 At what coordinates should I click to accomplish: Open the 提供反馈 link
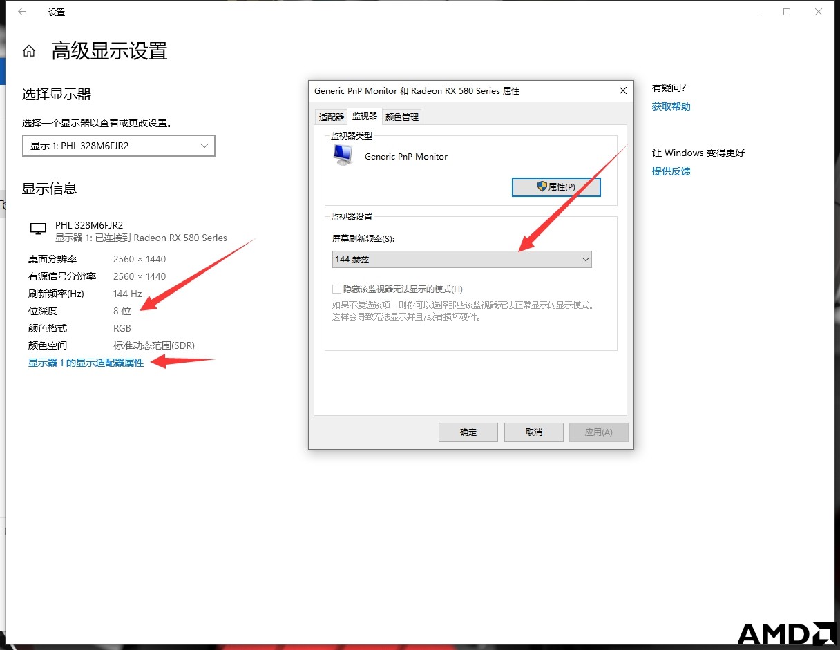point(671,171)
